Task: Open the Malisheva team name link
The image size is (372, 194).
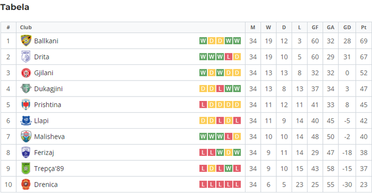Action: pyautogui.click(x=49, y=137)
